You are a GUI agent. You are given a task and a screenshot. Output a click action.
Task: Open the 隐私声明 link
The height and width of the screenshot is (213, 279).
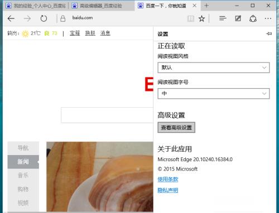click(168, 190)
